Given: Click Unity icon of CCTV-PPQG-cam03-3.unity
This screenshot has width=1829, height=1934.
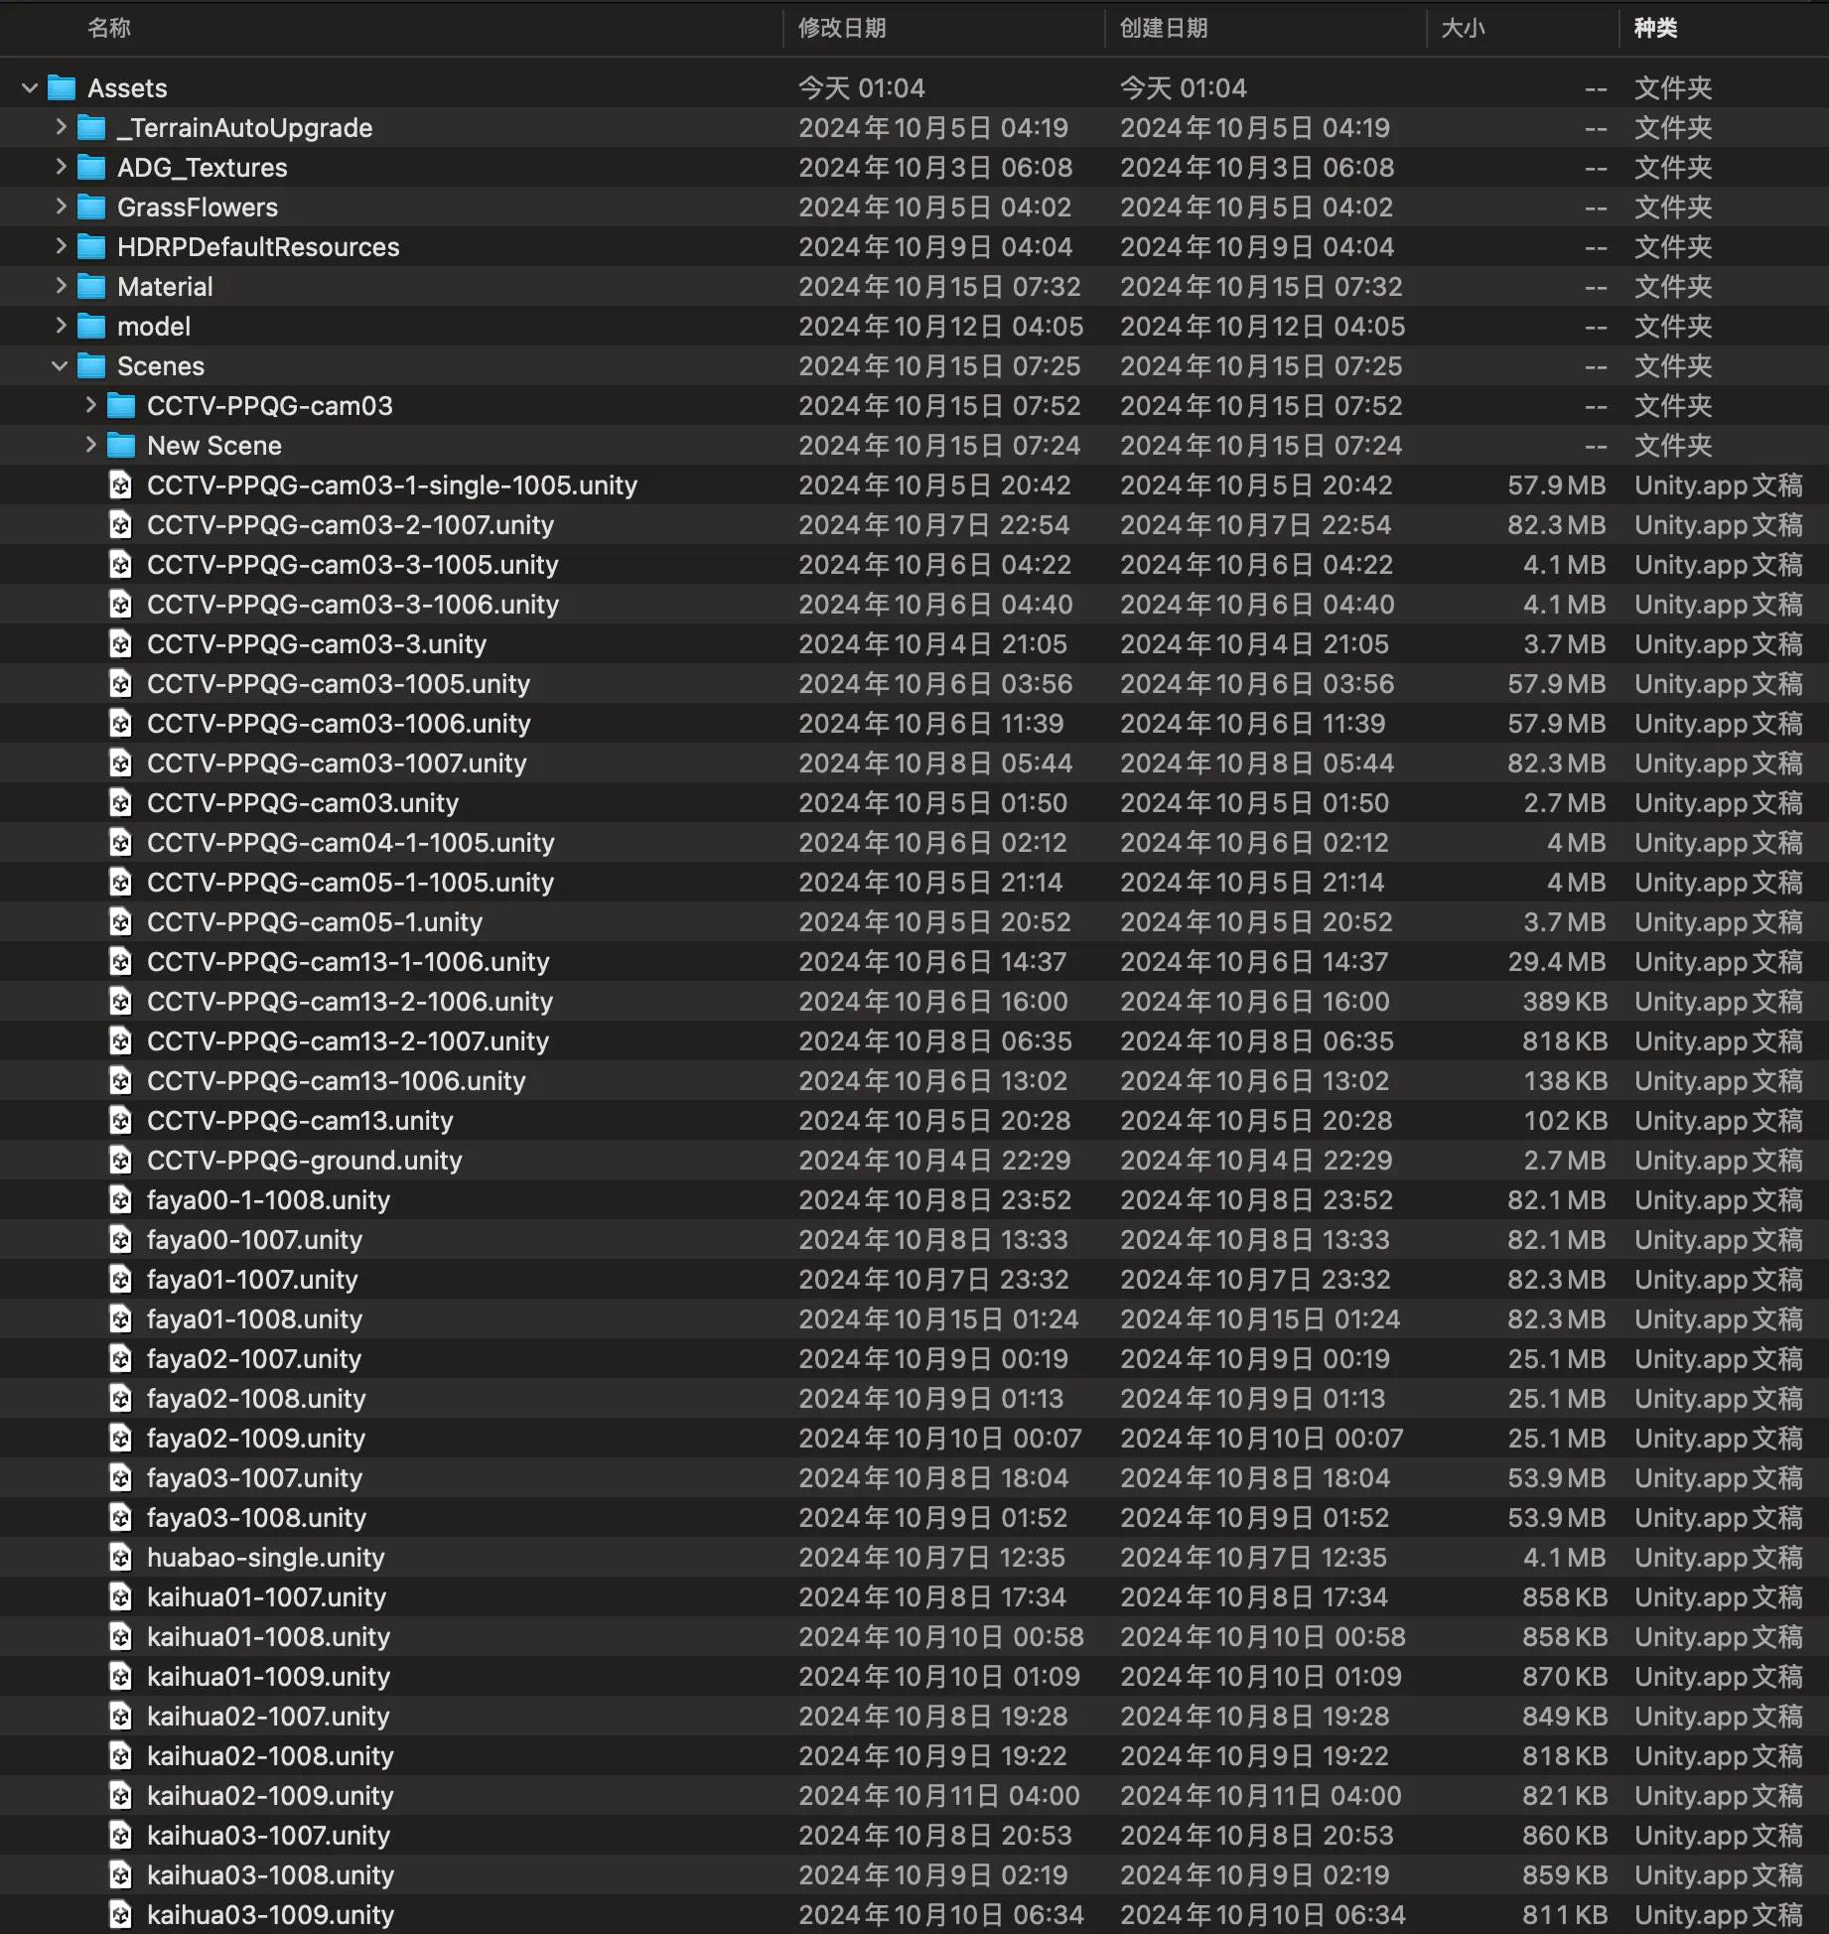Looking at the screenshot, I should pyautogui.click(x=120, y=644).
